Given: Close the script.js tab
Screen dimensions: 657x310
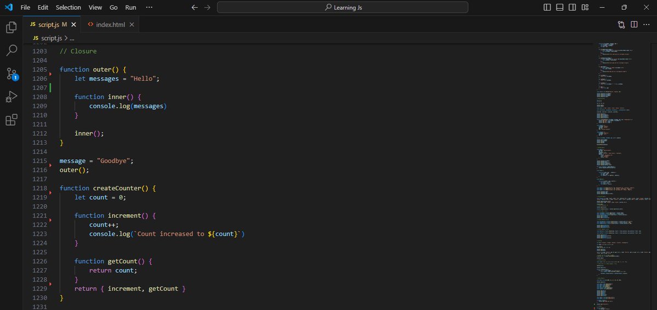Looking at the screenshot, I should click(74, 25).
